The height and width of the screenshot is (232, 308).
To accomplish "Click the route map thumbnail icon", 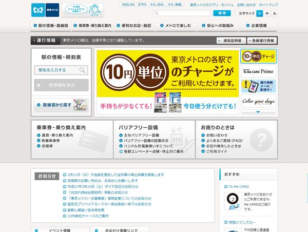I will click(x=81, y=105).
